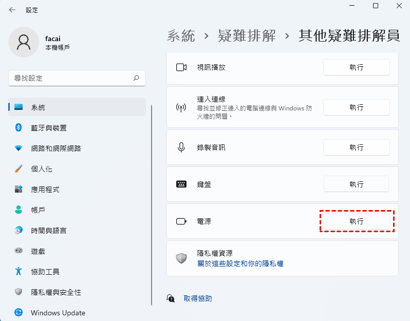Image resolution: width=410 pixels, height=321 pixels.
Task: Select the 時間與語言 globe clock icon
Action: click(19, 230)
